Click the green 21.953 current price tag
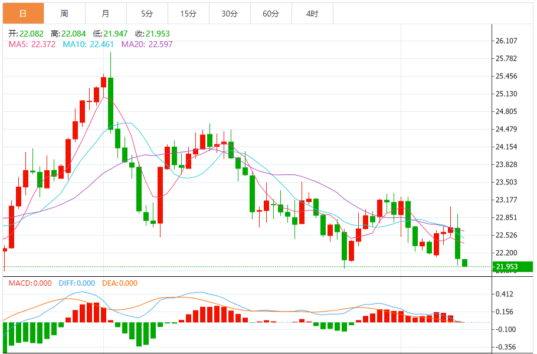Viewport: 537px width, 354px height. (512, 266)
